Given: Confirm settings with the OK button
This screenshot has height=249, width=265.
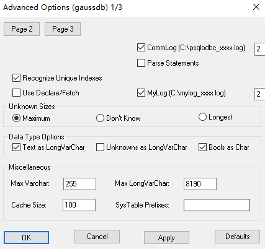Looking at the screenshot, I should click(x=26, y=237).
